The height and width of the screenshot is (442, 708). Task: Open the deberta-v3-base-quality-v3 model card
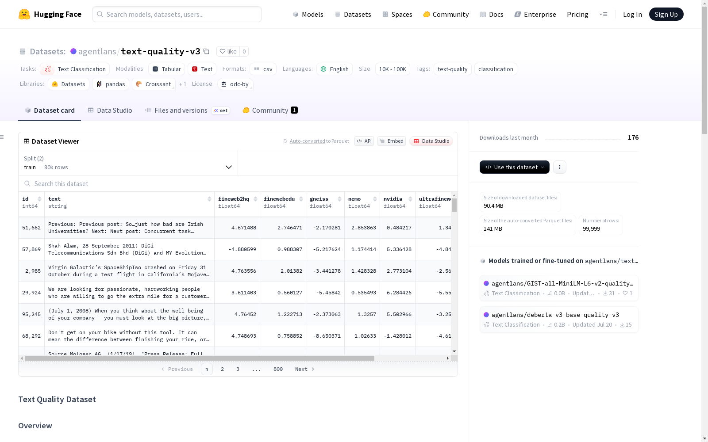(559, 319)
